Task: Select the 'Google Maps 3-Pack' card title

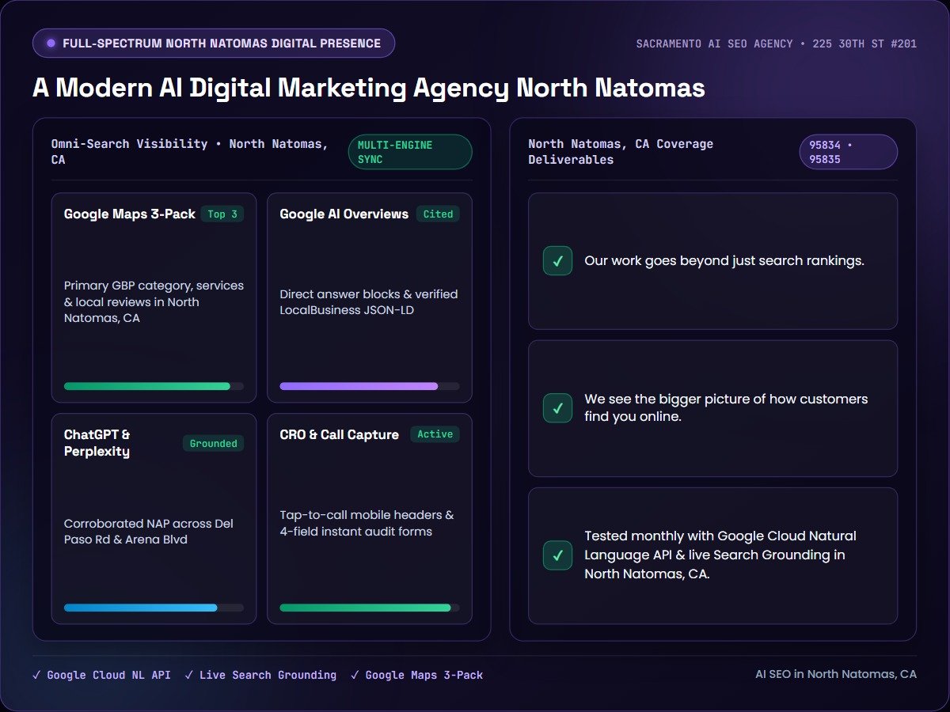Action: click(x=130, y=214)
